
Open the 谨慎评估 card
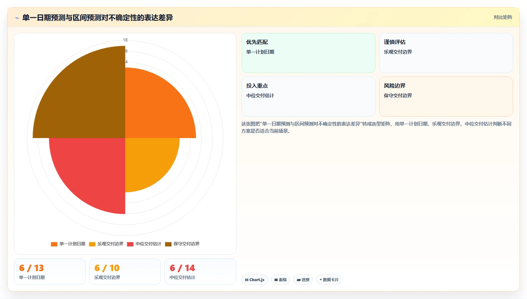pyautogui.click(x=446, y=53)
